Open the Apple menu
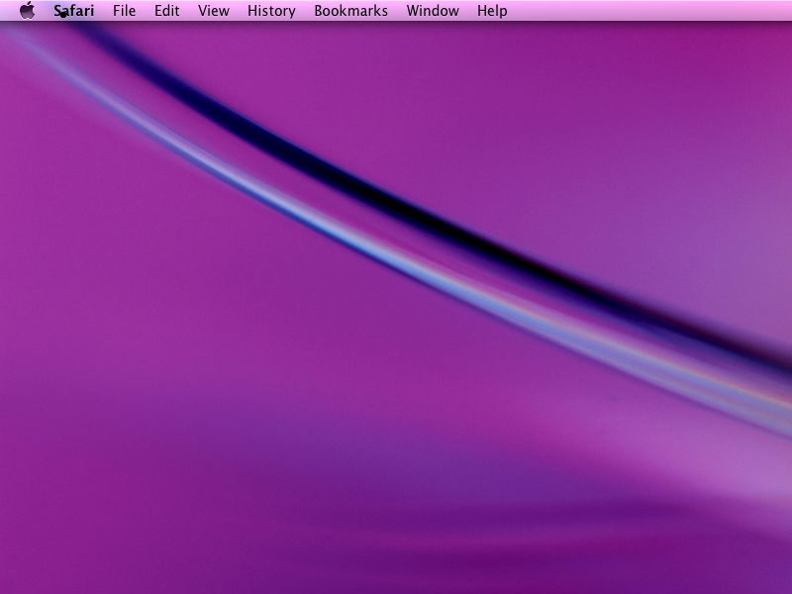This screenshot has height=594, width=792. tap(28, 10)
